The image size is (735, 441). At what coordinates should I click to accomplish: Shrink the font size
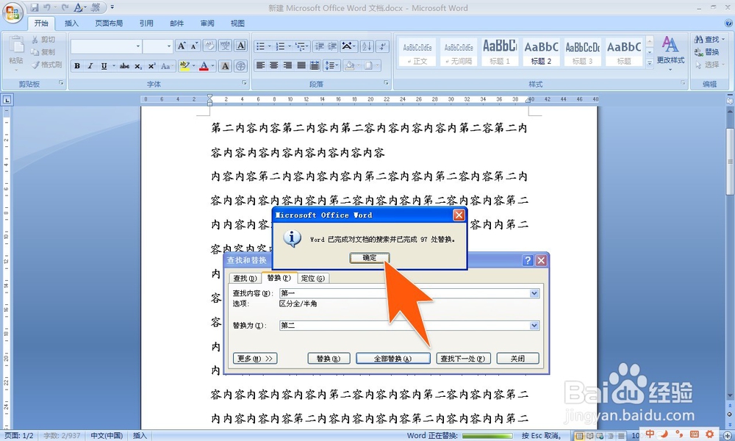pos(194,46)
